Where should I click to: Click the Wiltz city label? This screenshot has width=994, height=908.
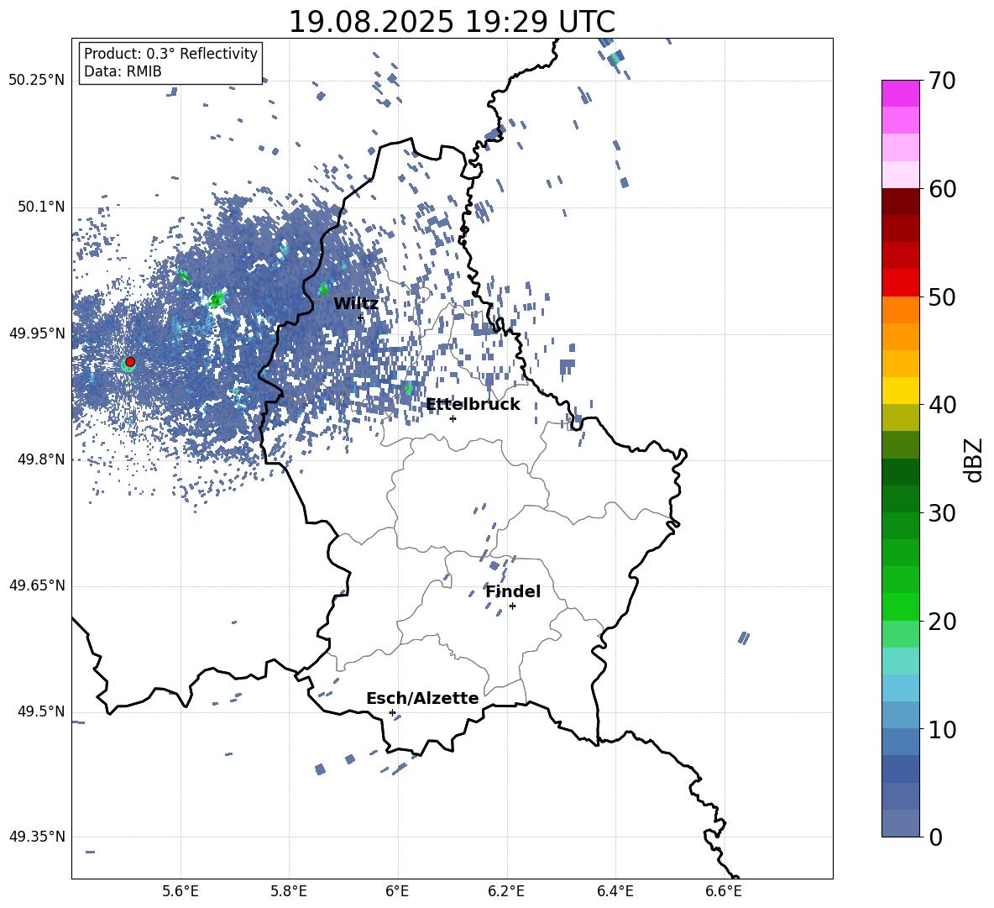(x=356, y=303)
